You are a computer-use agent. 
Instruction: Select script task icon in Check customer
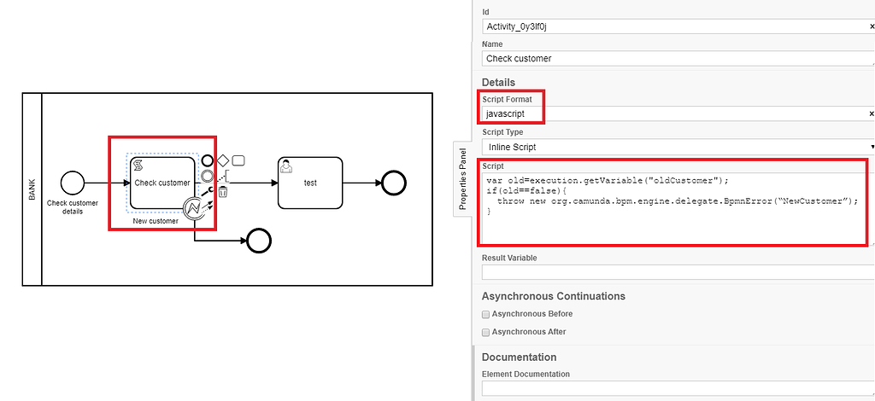(138, 163)
